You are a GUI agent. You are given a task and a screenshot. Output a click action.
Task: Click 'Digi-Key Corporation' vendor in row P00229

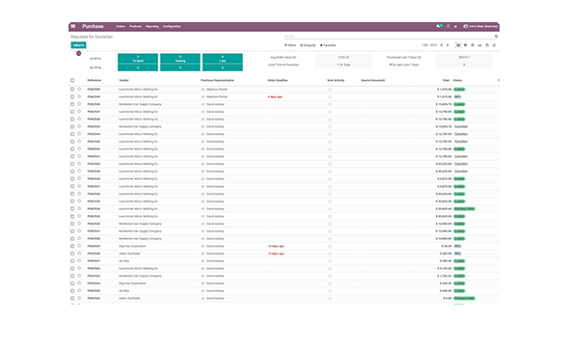tap(132, 246)
